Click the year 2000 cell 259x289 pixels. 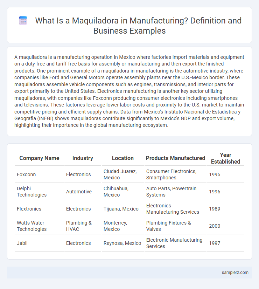point(225,226)
